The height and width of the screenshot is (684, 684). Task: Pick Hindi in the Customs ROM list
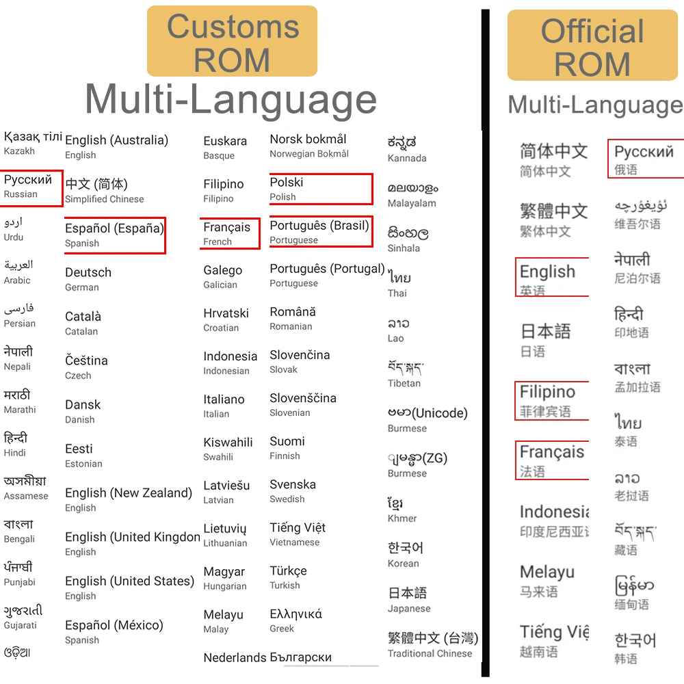pos(16,445)
